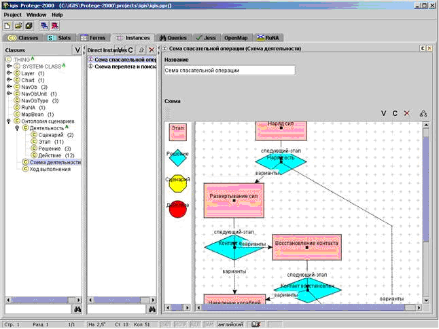Select the red Действие circle palette icon
The width and height of the screenshot is (439, 329).
click(178, 210)
